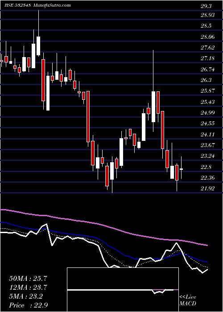Click the 5MA : 23.2 readout

26,296
